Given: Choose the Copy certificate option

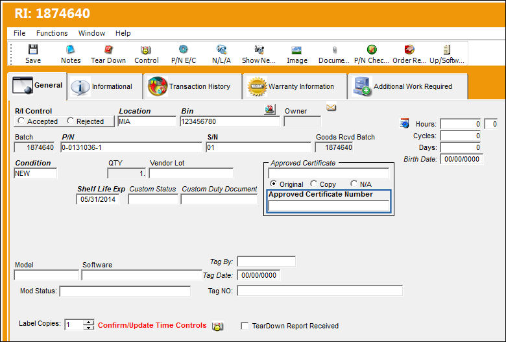Looking at the screenshot, I should coord(313,184).
